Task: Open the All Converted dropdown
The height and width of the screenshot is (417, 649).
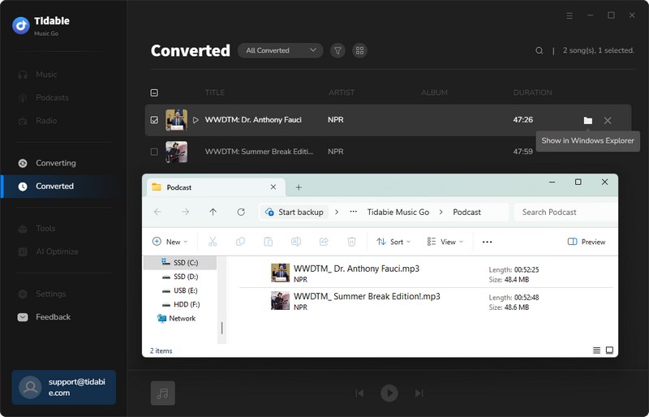Action: (279, 50)
